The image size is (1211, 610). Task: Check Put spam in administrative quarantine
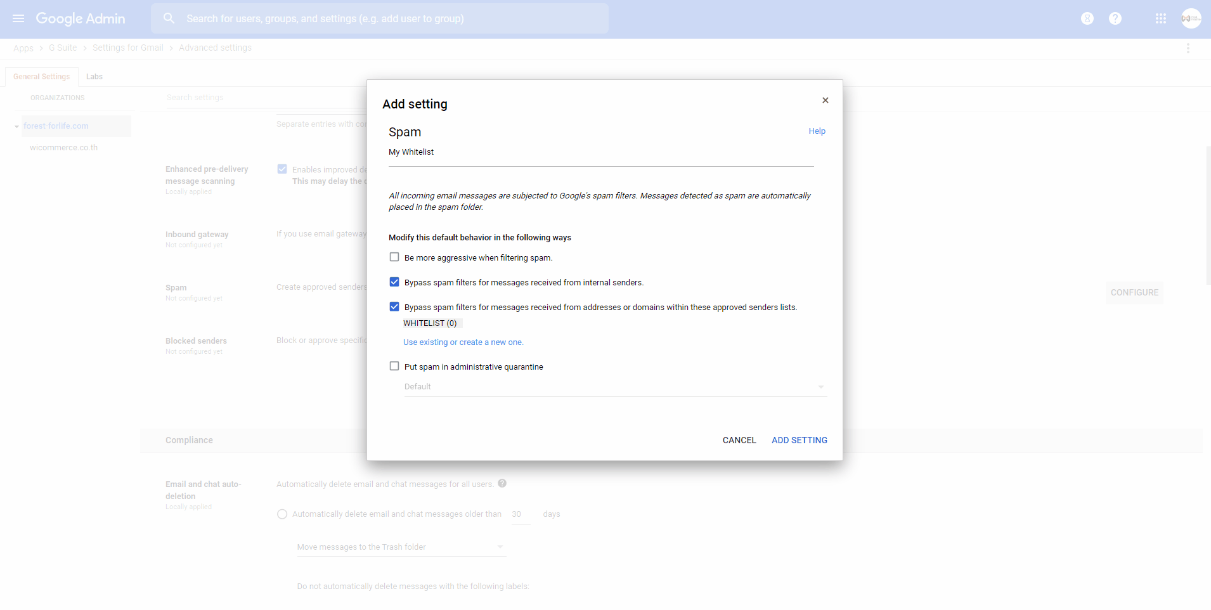coord(394,367)
